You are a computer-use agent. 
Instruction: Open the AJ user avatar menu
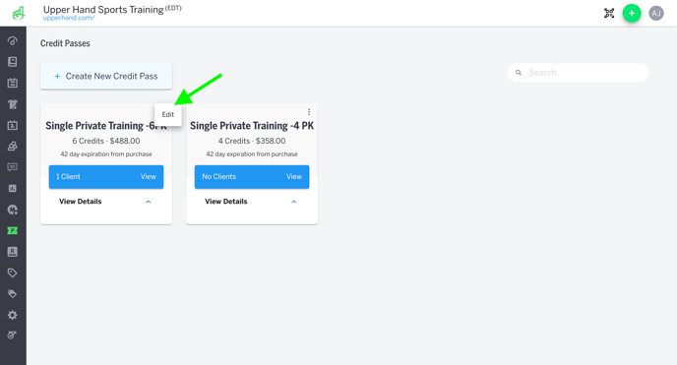(656, 14)
